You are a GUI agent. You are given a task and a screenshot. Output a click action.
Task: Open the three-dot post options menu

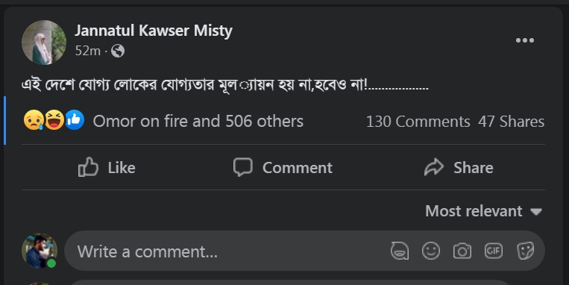click(x=525, y=40)
